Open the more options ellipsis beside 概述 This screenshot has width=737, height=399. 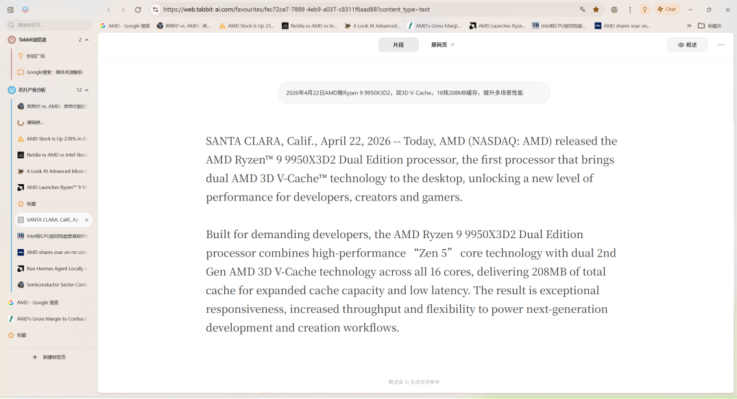coord(721,45)
